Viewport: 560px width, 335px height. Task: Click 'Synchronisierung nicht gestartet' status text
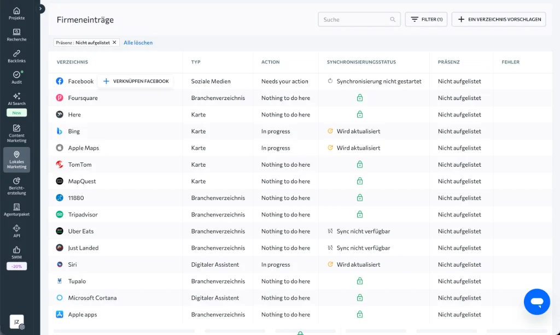379,81
